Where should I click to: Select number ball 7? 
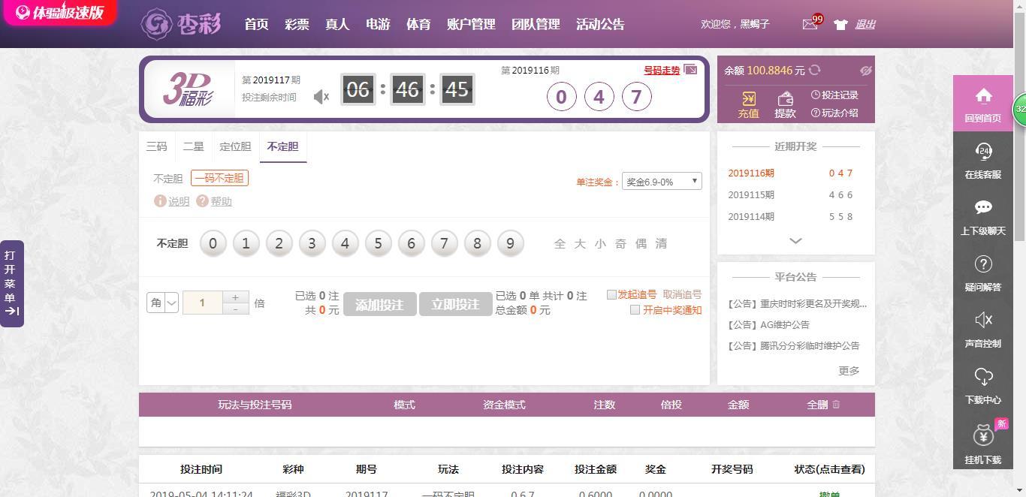tap(444, 243)
